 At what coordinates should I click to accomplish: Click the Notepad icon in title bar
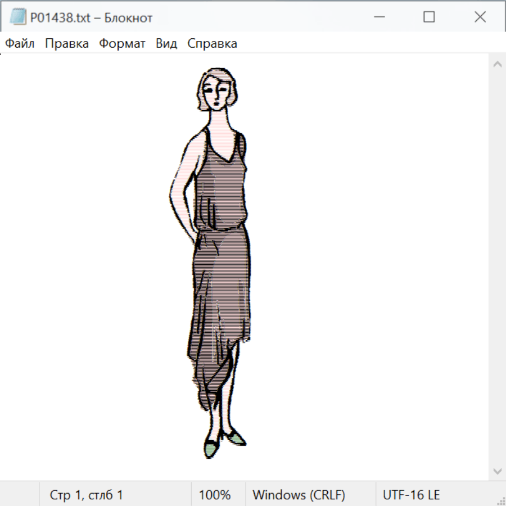tap(18, 17)
